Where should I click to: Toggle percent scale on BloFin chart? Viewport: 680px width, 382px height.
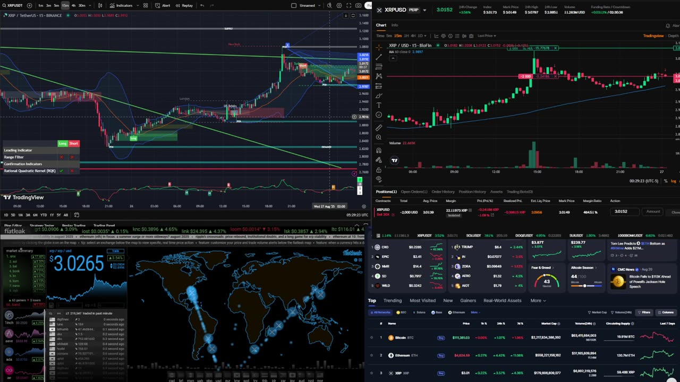[x=666, y=181]
